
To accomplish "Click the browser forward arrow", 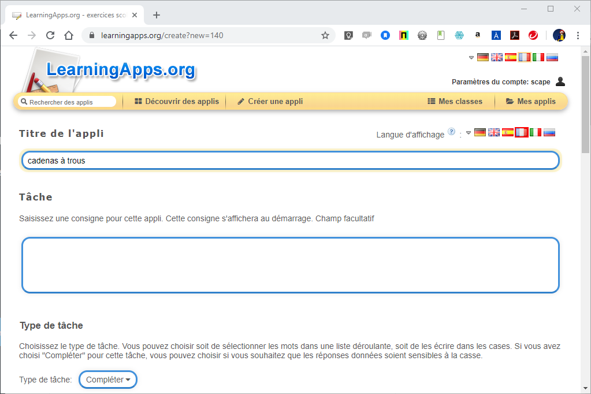I will pos(32,35).
